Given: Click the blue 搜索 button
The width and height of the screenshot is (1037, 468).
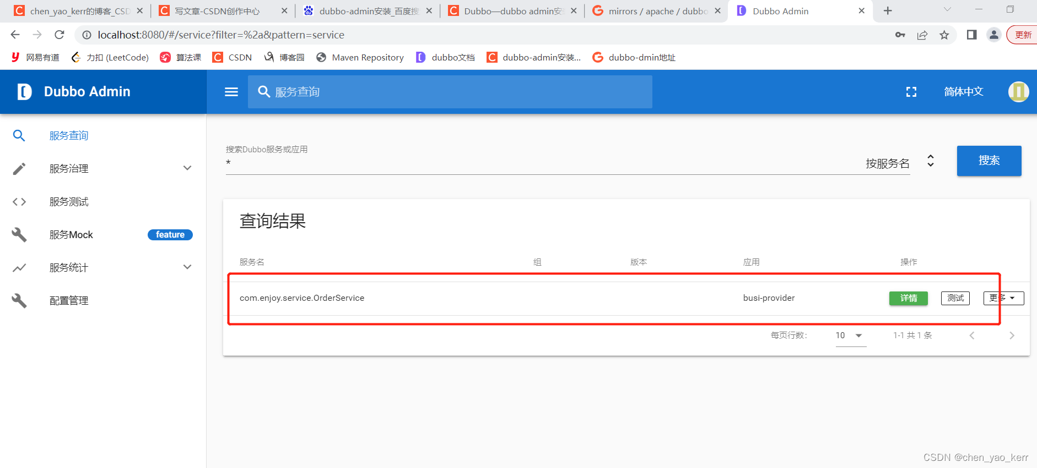Looking at the screenshot, I should 989,161.
